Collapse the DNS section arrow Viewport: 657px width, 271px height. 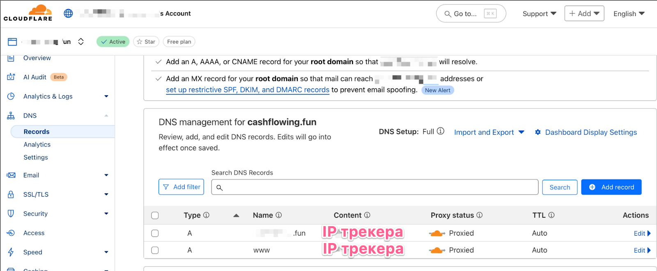[x=106, y=115]
